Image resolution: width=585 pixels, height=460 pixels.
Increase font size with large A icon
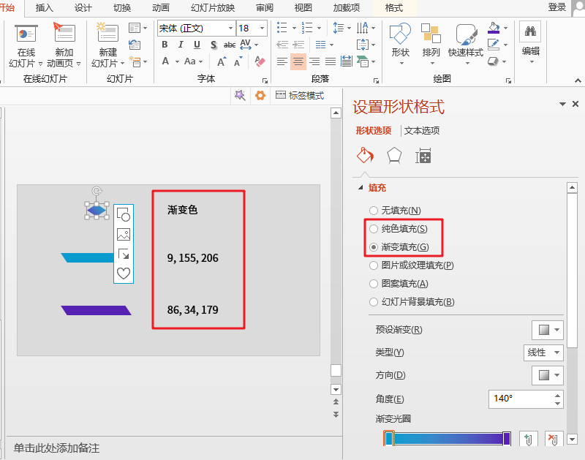click(x=222, y=61)
